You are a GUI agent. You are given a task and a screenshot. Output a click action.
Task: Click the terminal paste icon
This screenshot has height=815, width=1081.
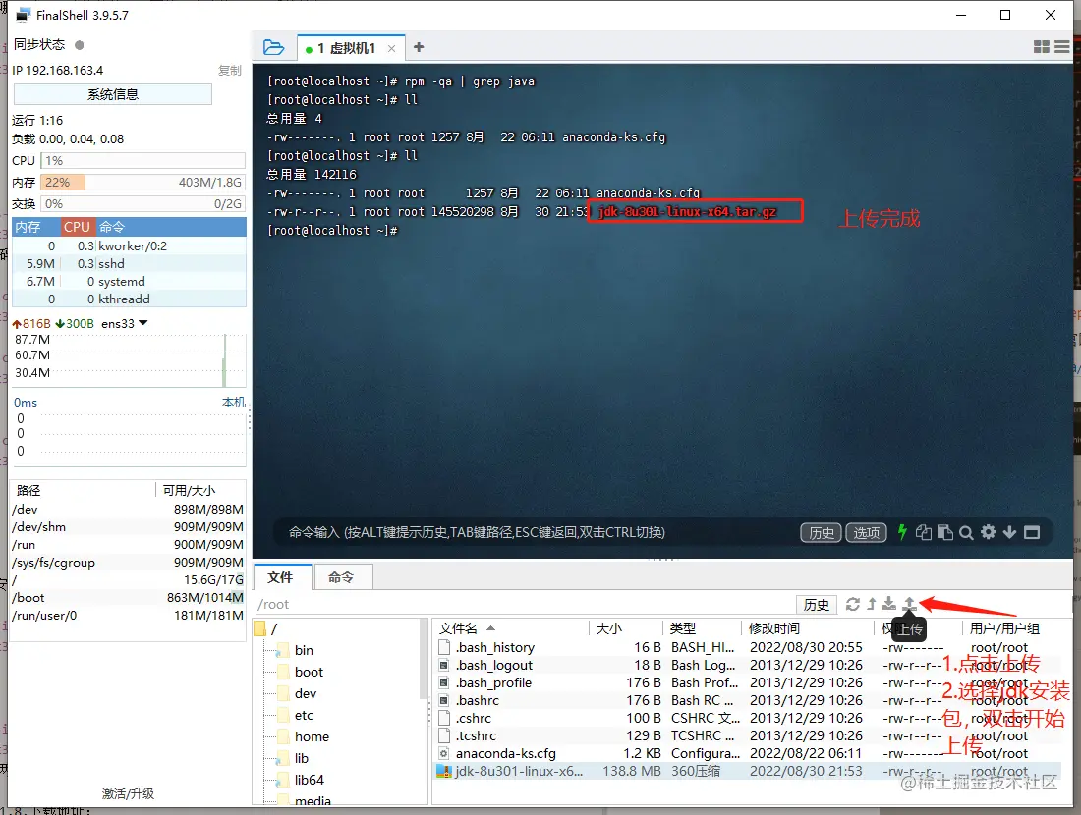pyautogui.click(x=945, y=532)
